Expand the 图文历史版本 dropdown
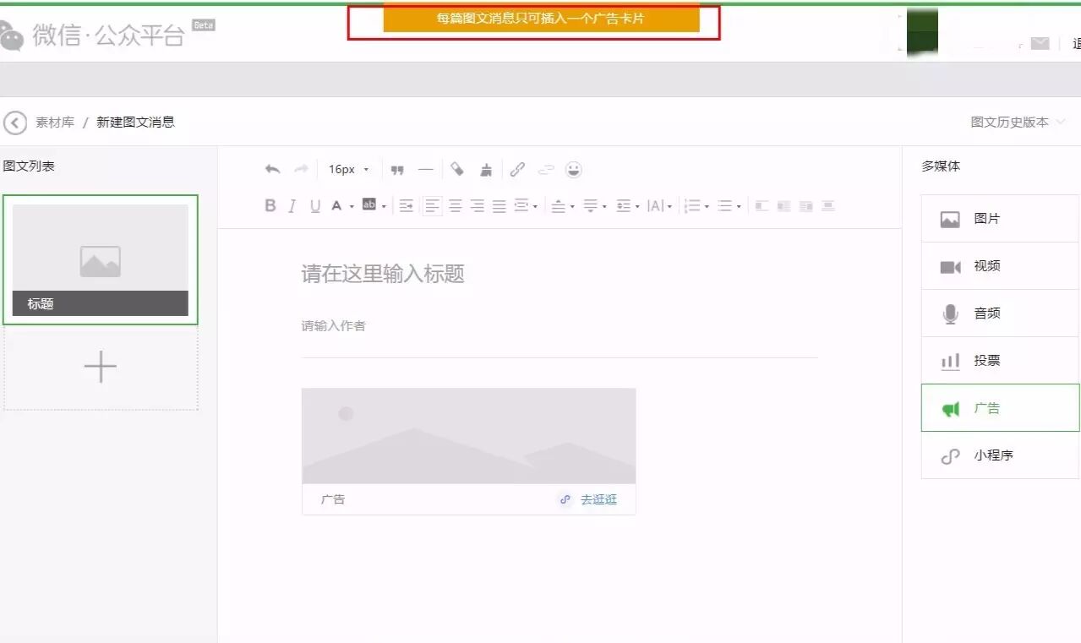 point(1018,123)
